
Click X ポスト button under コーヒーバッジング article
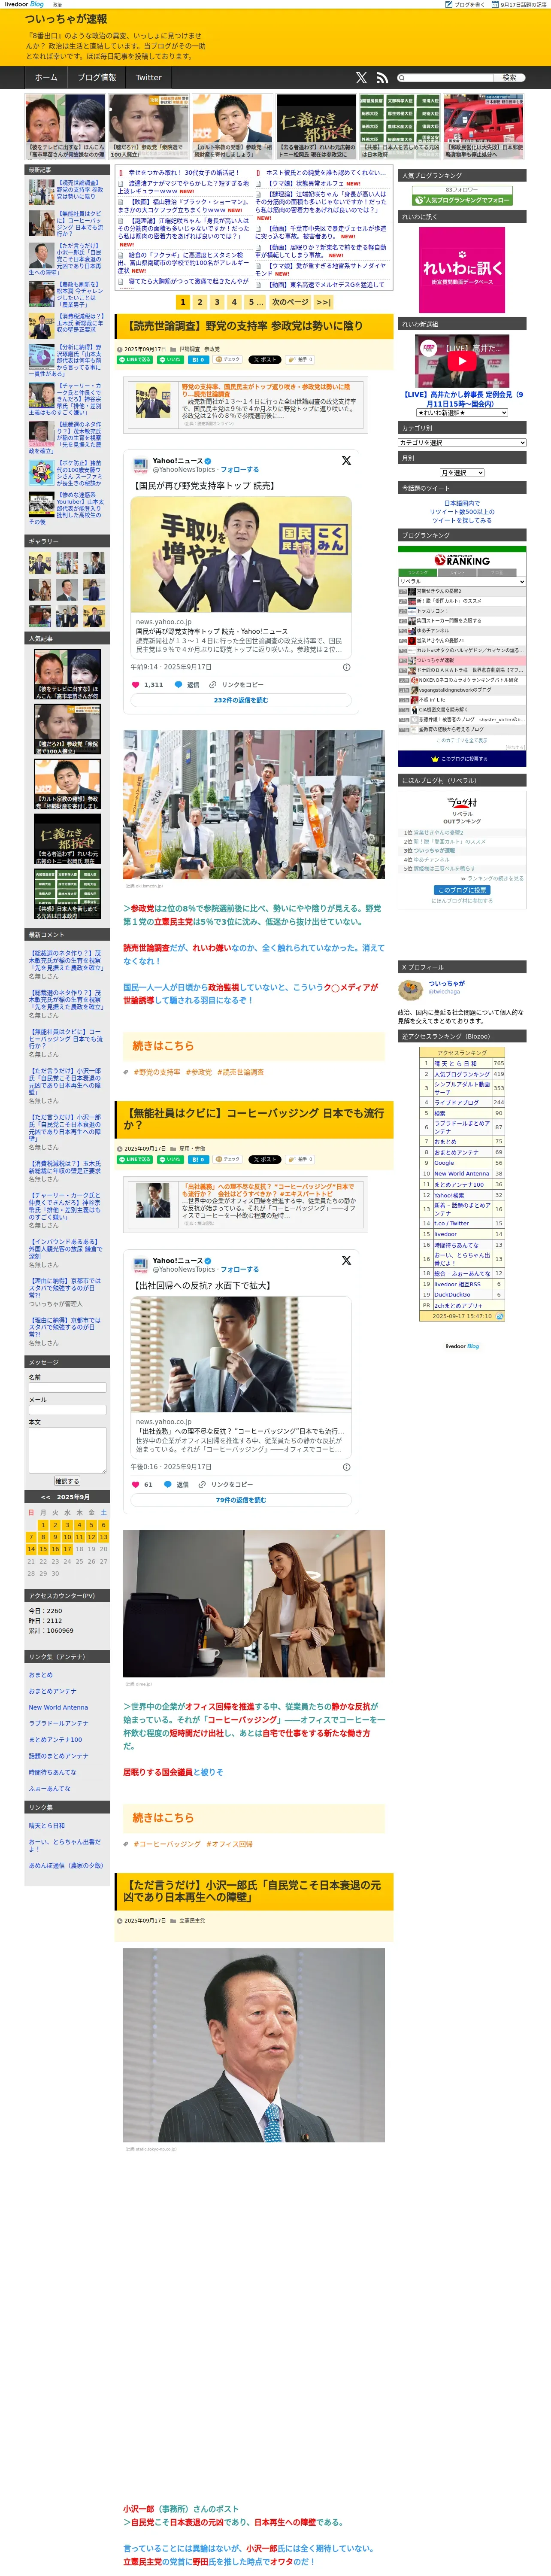265,1159
